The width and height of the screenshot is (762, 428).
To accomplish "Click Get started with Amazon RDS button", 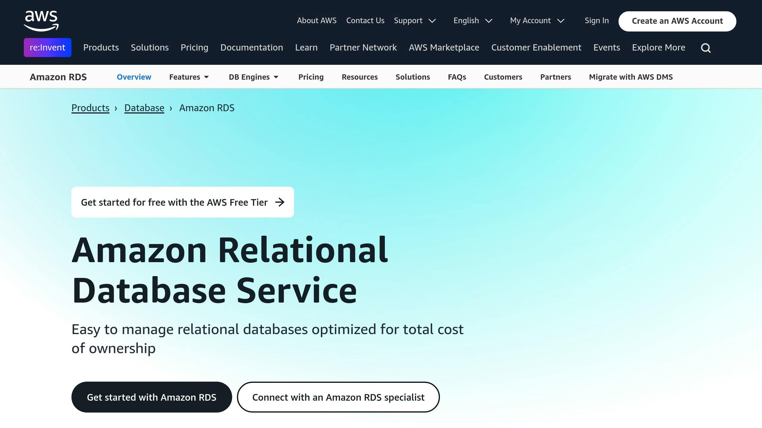I will coord(152,397).
